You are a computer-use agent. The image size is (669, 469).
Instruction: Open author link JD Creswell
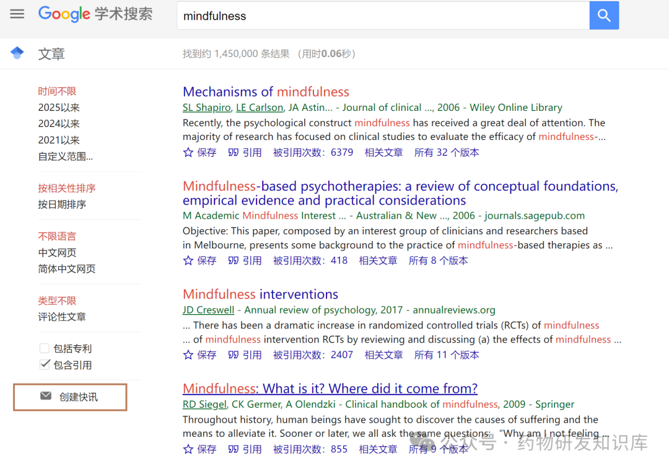tap(208, 310)
